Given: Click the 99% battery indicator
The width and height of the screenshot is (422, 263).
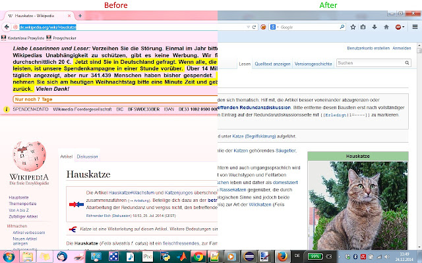Looking at the screenshot, I should point(315,256).
